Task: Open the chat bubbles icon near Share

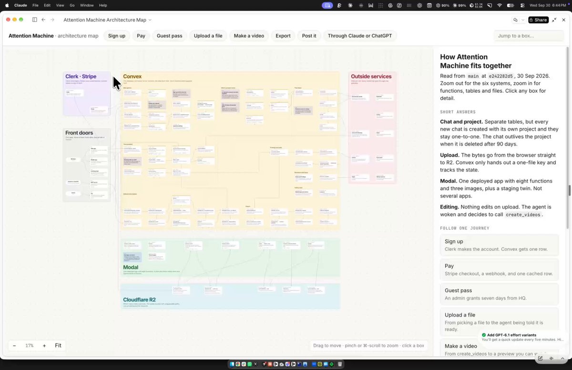Action: coord(515,20)
